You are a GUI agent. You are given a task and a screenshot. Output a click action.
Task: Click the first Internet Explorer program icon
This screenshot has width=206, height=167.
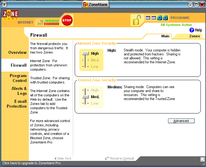click(x=159, y=18)
